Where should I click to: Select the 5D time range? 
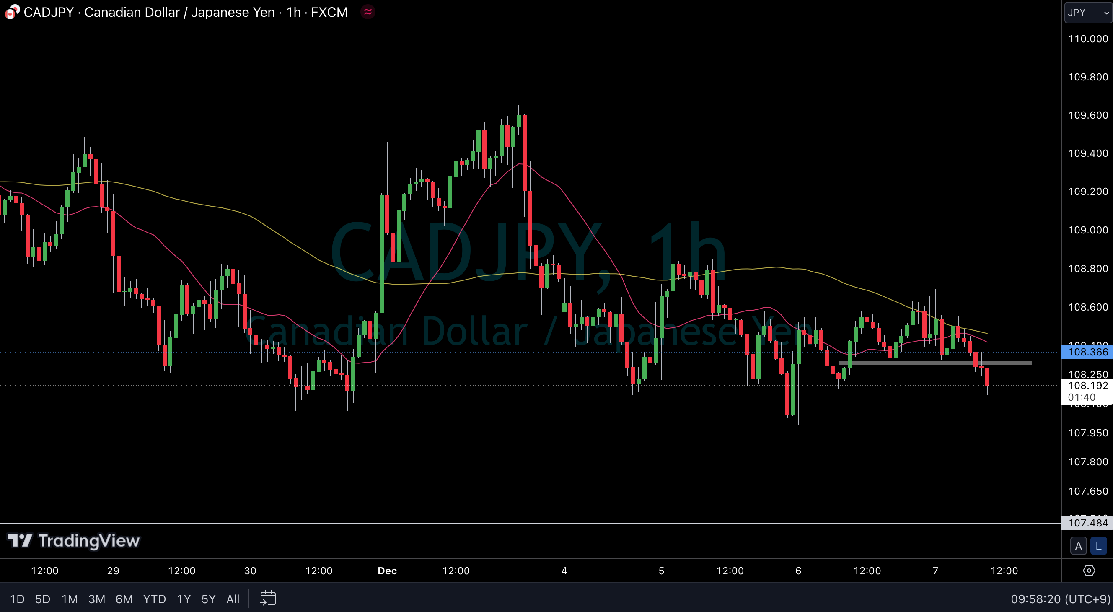point(42,599)
